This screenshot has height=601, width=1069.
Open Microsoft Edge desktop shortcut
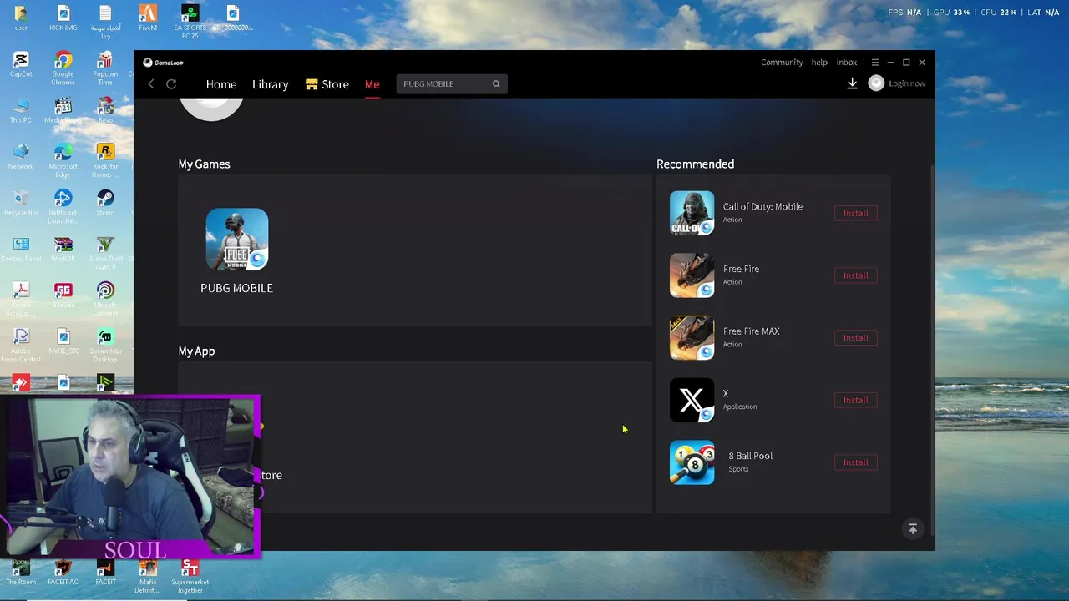pyautogui.click(x=63, y=160)
